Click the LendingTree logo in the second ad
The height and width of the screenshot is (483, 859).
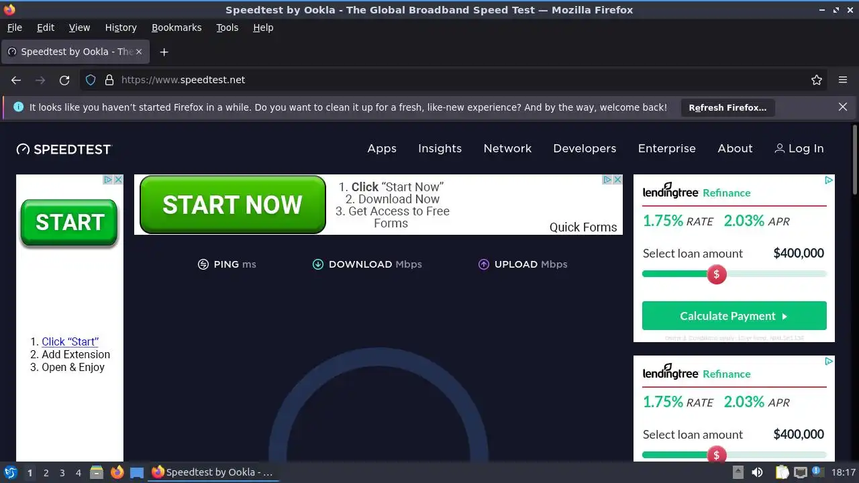(x=670, y=372)
